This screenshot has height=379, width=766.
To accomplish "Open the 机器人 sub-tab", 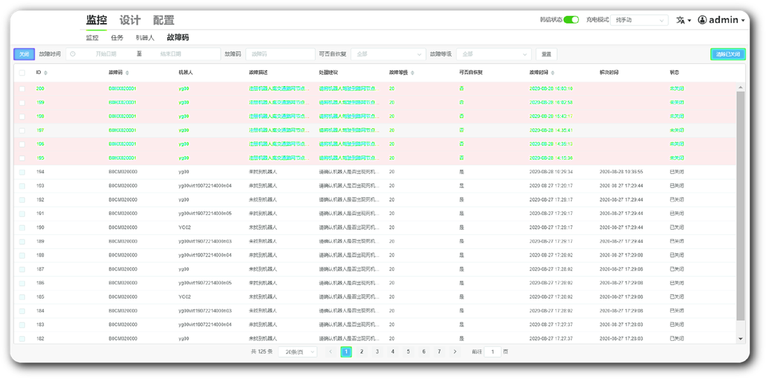I will [145, 38].
